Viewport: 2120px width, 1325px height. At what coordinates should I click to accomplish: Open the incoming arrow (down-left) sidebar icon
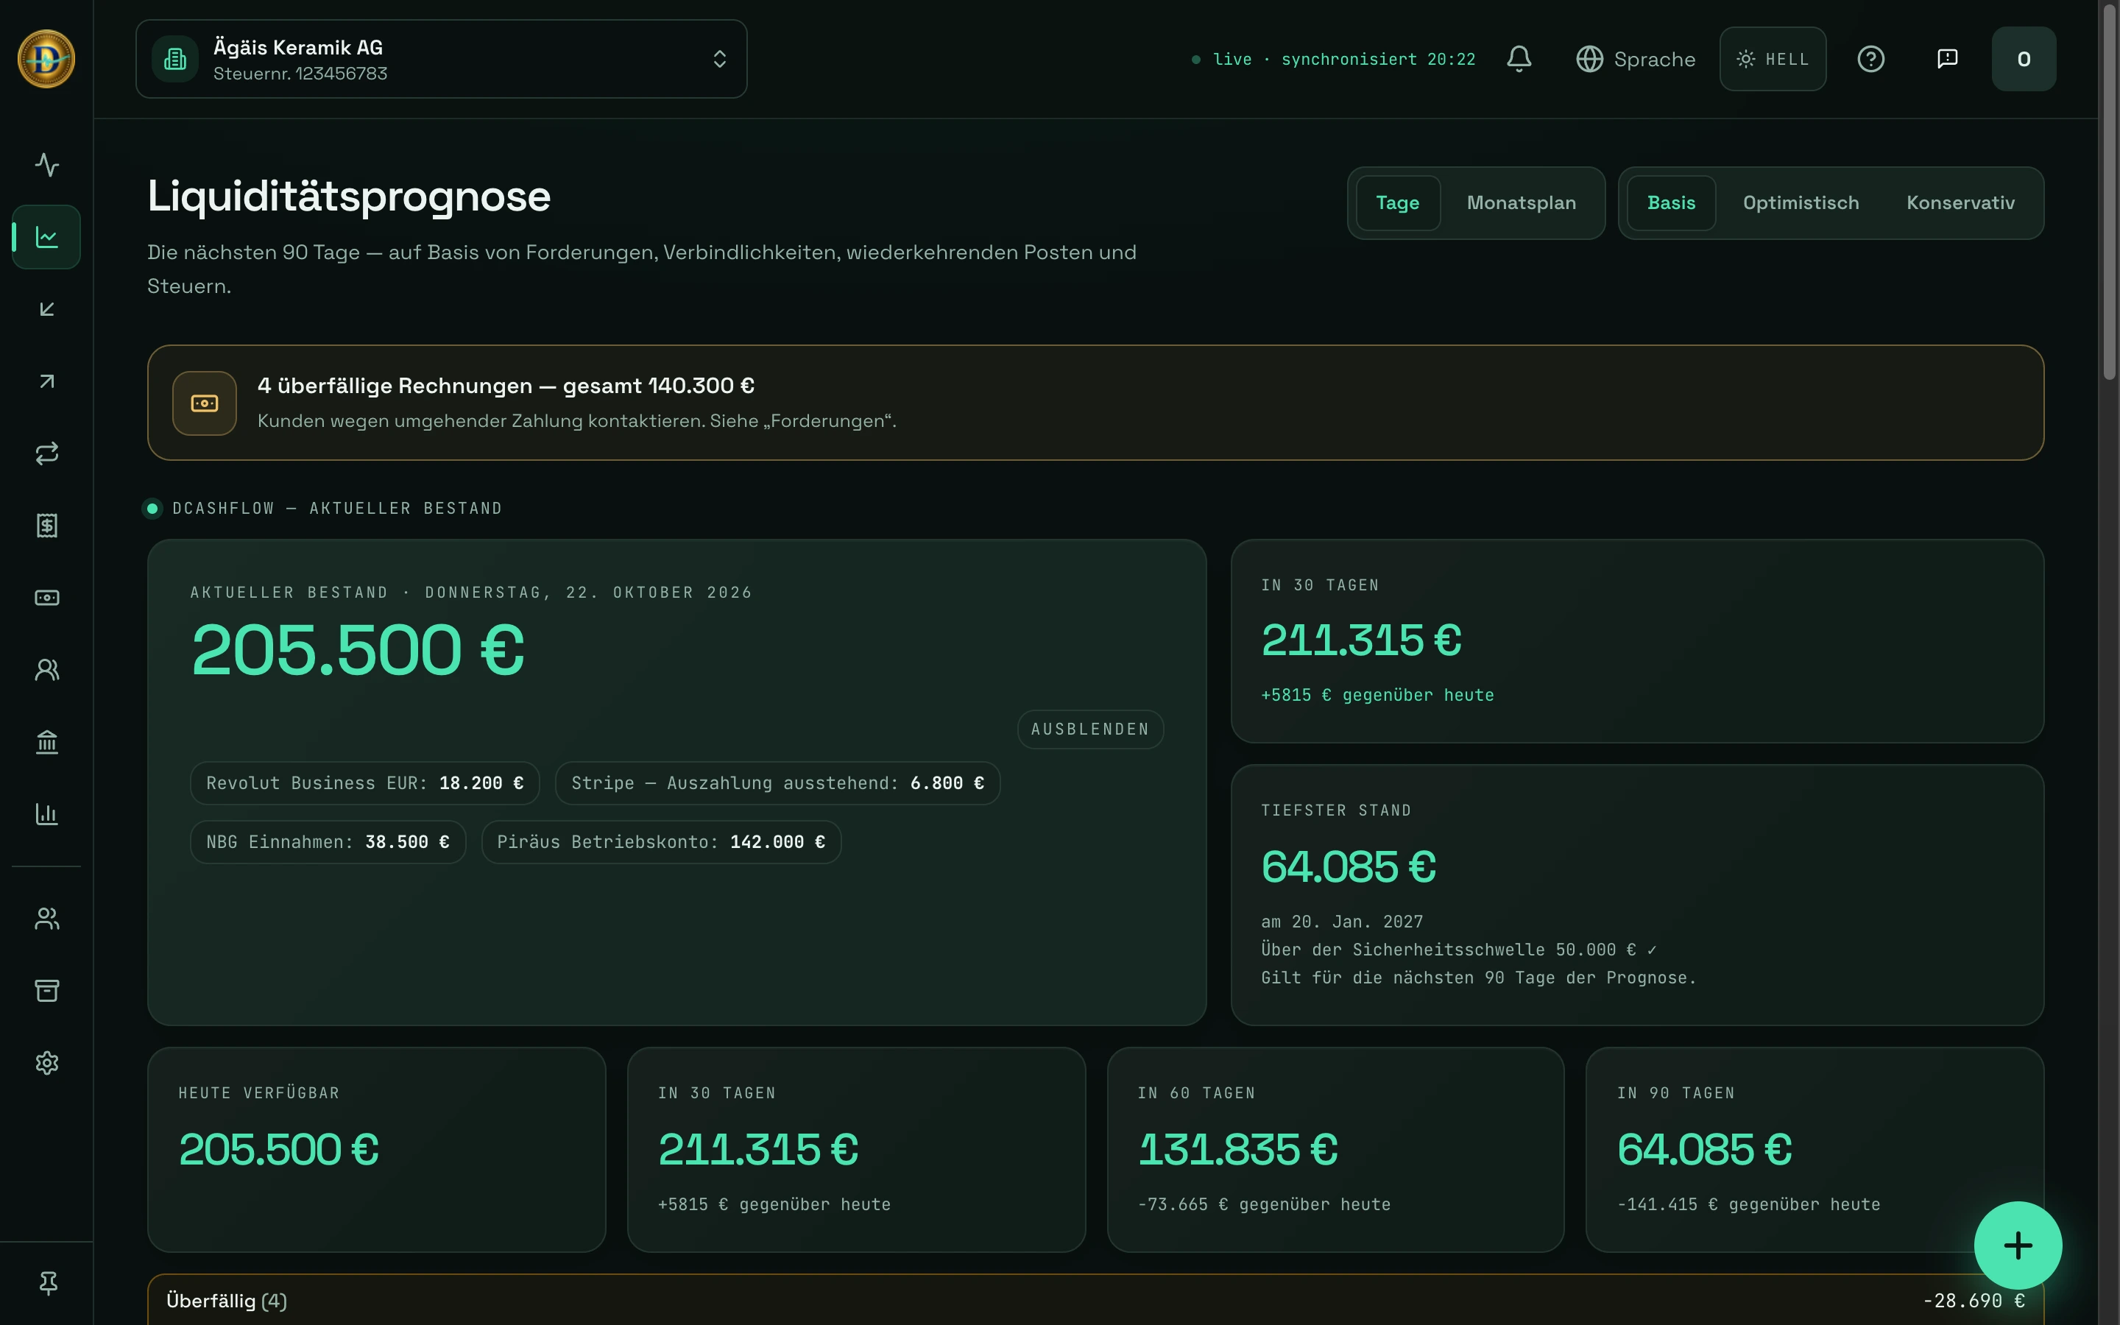pos(46,309)
